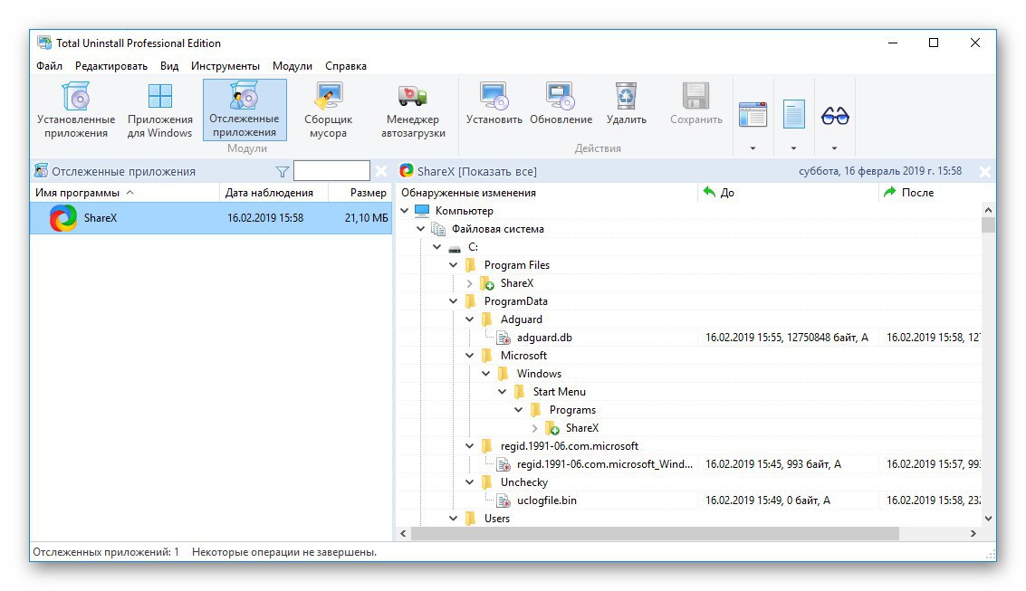1026x591 pixels.
Task: Open dropdown under the glasses icon
Action: pos(834,148)
